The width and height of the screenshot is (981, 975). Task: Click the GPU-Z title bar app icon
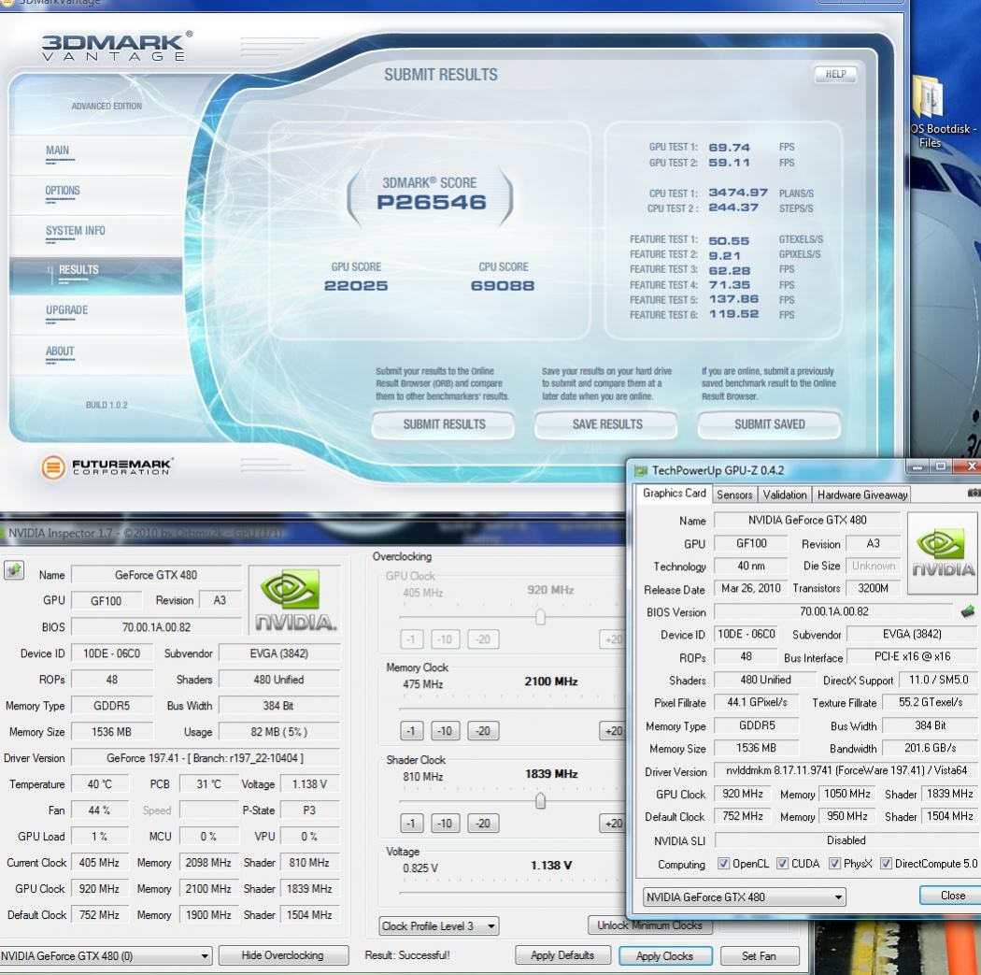pos(641,470)
